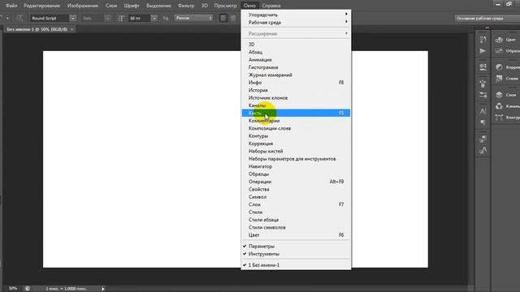Click the status bar info arrow
The height and width of the screenshot is (292, 520).
103,289
